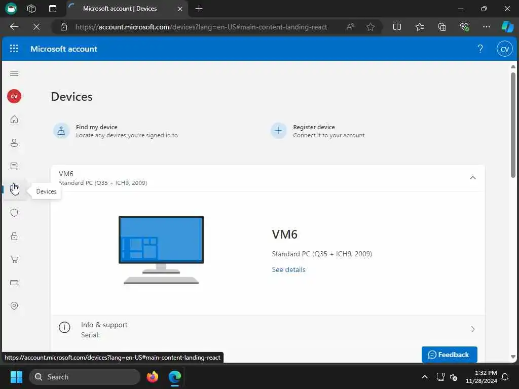Open the red CV profile avatar in sidebar
The image size is (519, 389).
point(14,96)
